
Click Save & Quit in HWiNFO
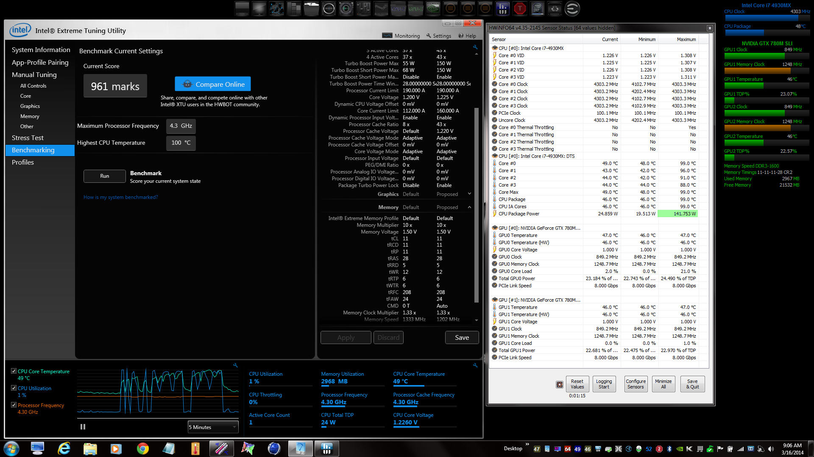pyautogui.click(x=692, y=384)
